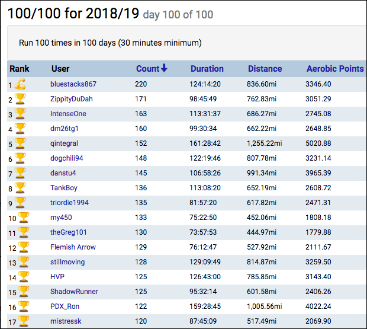Open the IntenseOne user profile

click(68, 114)
